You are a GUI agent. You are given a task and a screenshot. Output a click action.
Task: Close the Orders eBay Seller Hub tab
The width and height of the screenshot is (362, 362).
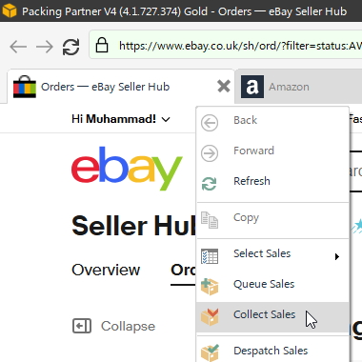point(224,86)
